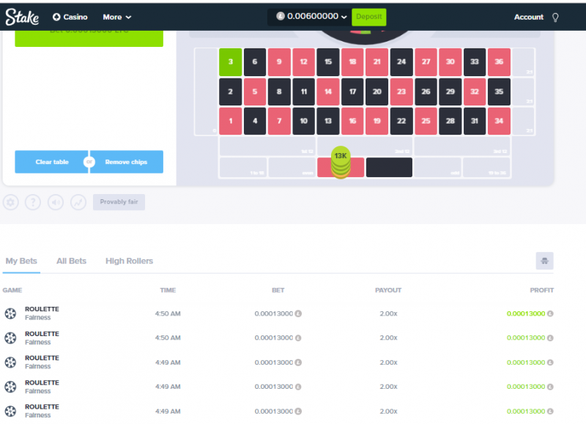This screenshot has width=586, height=424.
Task: Place chip on black number 15
Action: click(328, 62)
